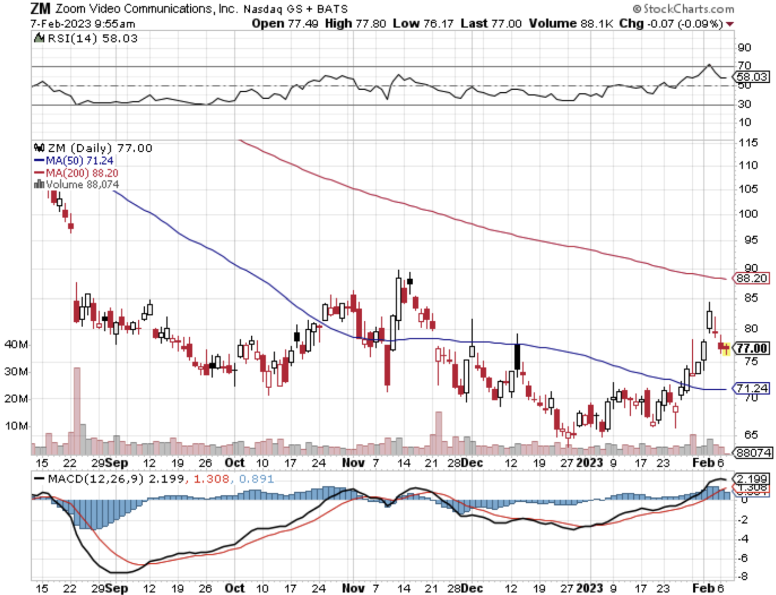Screen dimensions: 776x595
Task: Click the 30M volume axis label
Action: [x=16, y=372]
